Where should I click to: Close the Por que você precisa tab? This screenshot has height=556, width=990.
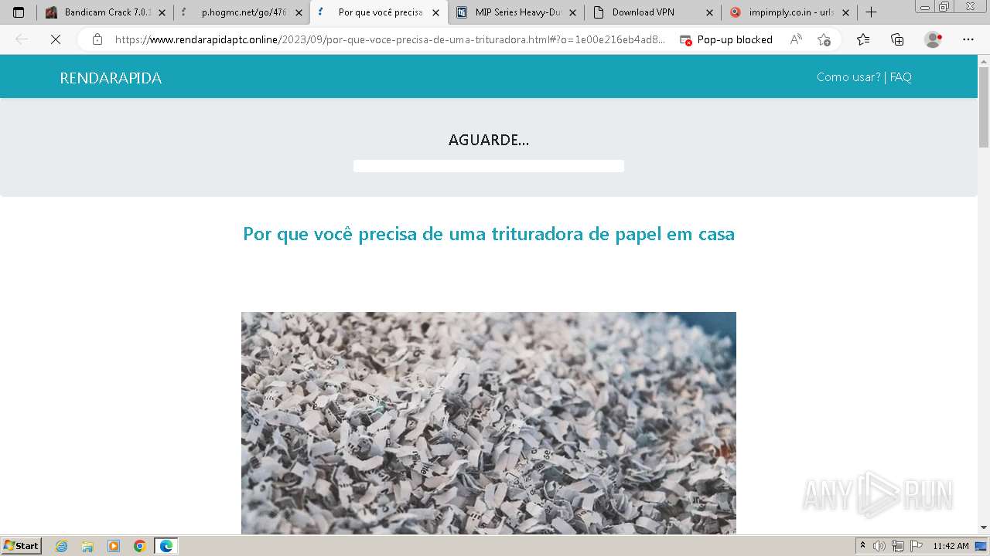435,12
